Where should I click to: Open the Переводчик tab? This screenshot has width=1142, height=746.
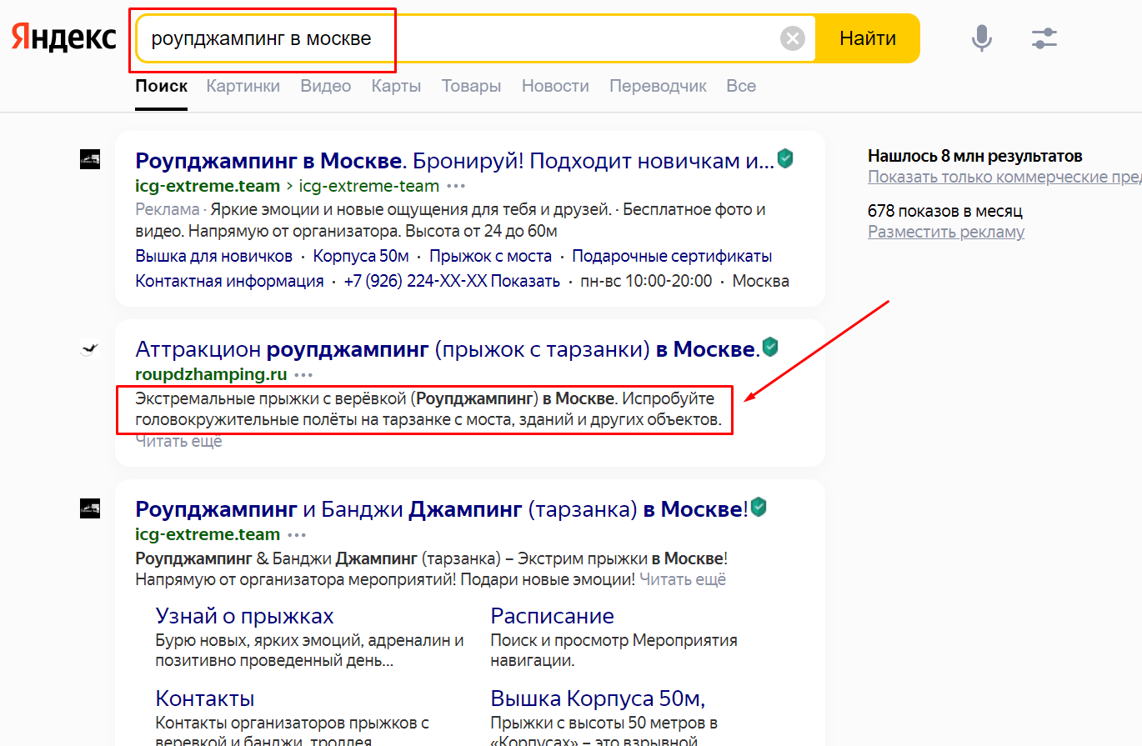tap(658, 86)
